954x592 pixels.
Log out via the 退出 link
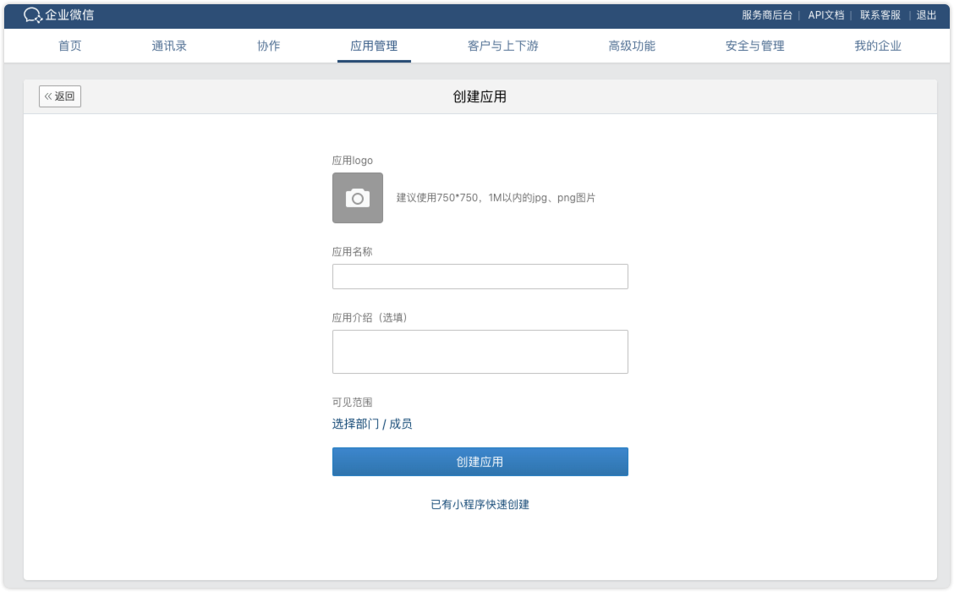click(x=926, y=15)
